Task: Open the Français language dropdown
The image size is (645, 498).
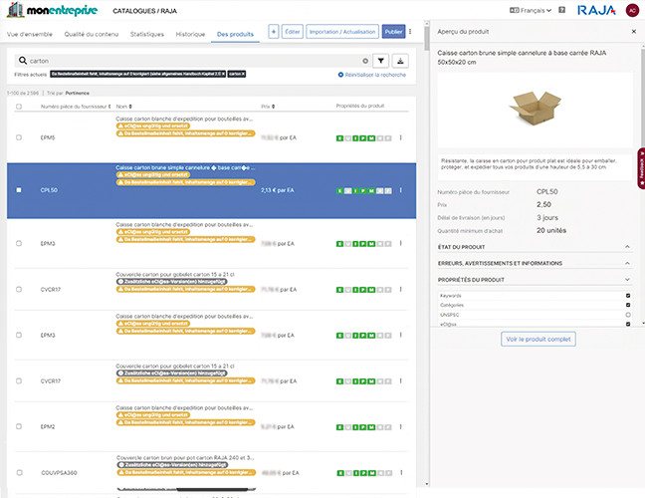Action: (x=531, y=10)
